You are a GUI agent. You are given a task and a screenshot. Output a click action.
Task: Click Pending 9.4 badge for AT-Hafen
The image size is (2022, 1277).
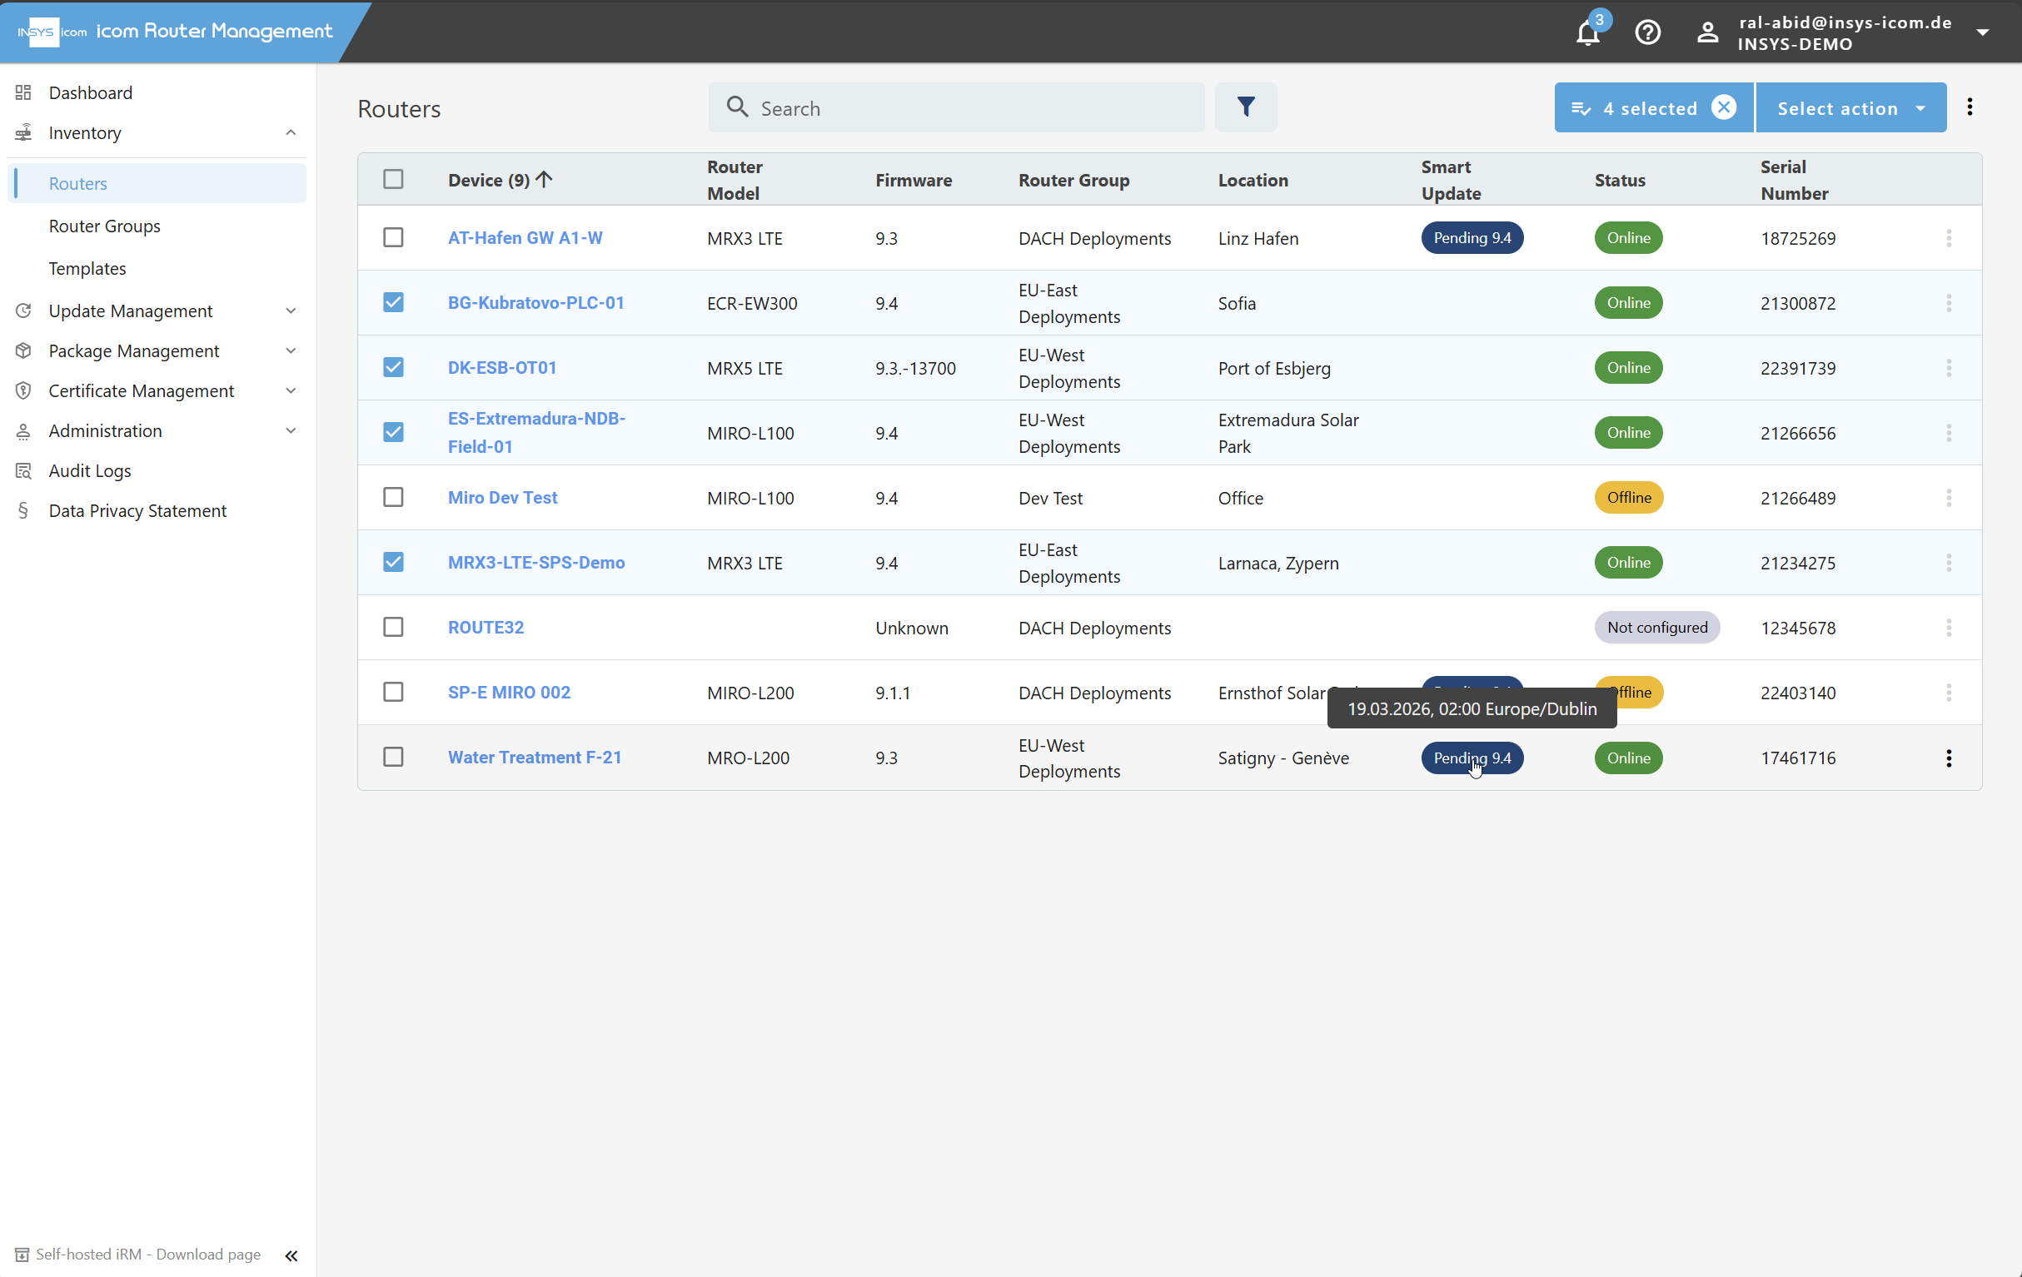coord(1472,237)
